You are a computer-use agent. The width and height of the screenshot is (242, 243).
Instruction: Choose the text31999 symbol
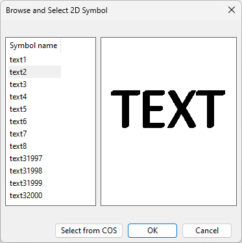pos(34,183)
